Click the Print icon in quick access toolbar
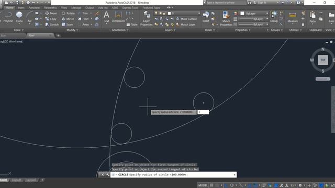This screenshot has width=335, height=188. tap(28, 3)
